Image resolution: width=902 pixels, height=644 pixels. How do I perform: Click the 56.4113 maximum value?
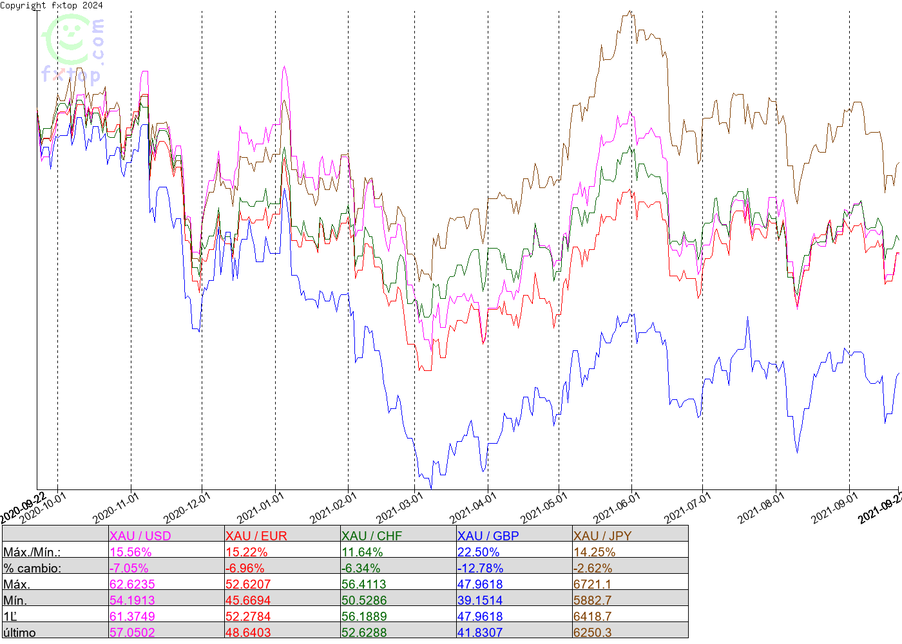364,585
